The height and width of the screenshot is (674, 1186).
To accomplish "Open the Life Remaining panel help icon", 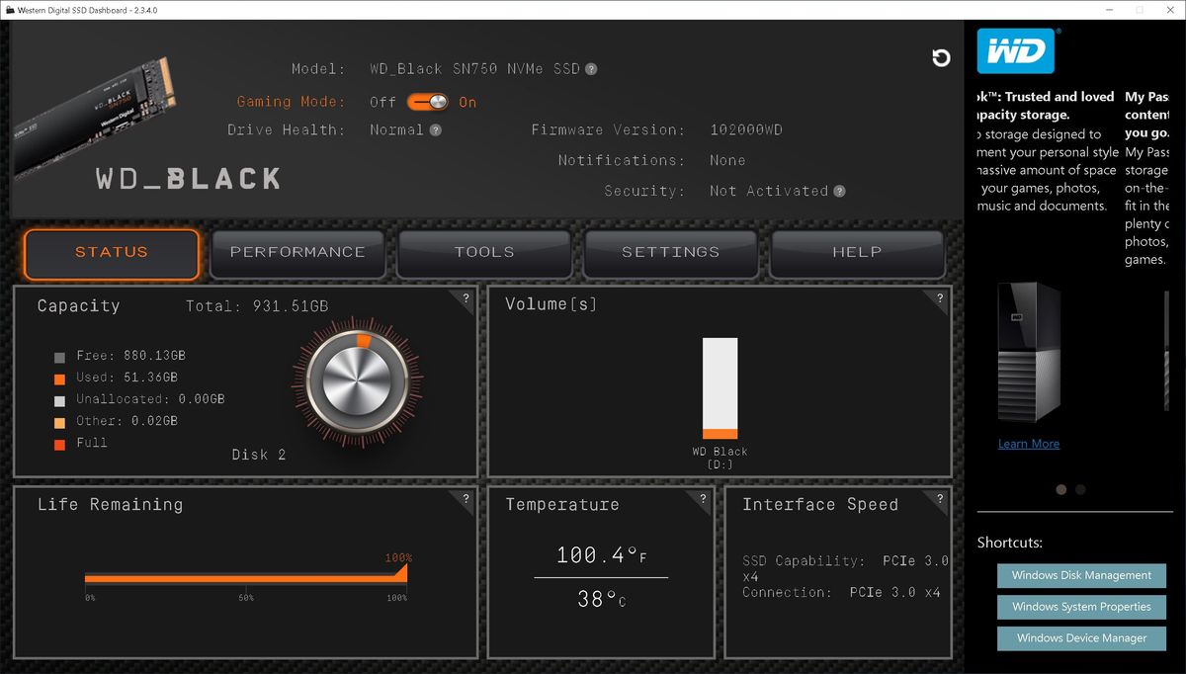I will [x=466, y=498].
